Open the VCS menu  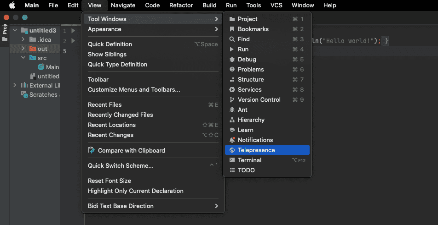pyautogui.click(x=277, y=5)
